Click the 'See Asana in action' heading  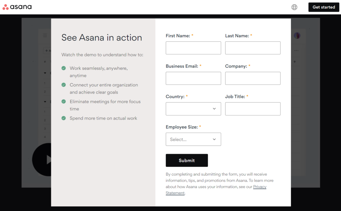pos(102,37)
